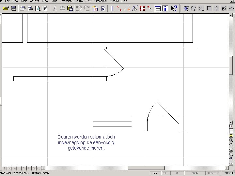The height and width of the screenshot is (176, 235).
Task: Open the Elektro menu
Action: coord(79,1)
